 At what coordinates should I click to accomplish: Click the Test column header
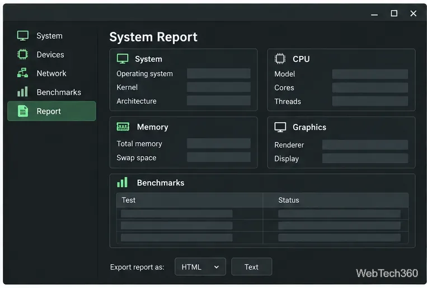pos(190,200)
